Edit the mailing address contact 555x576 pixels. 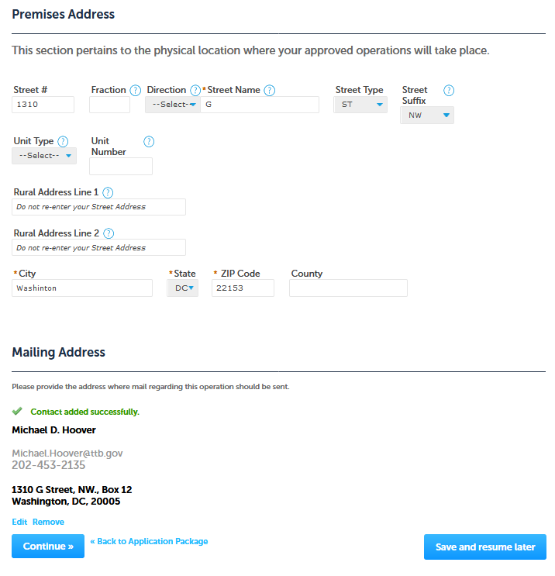point(19,522)
